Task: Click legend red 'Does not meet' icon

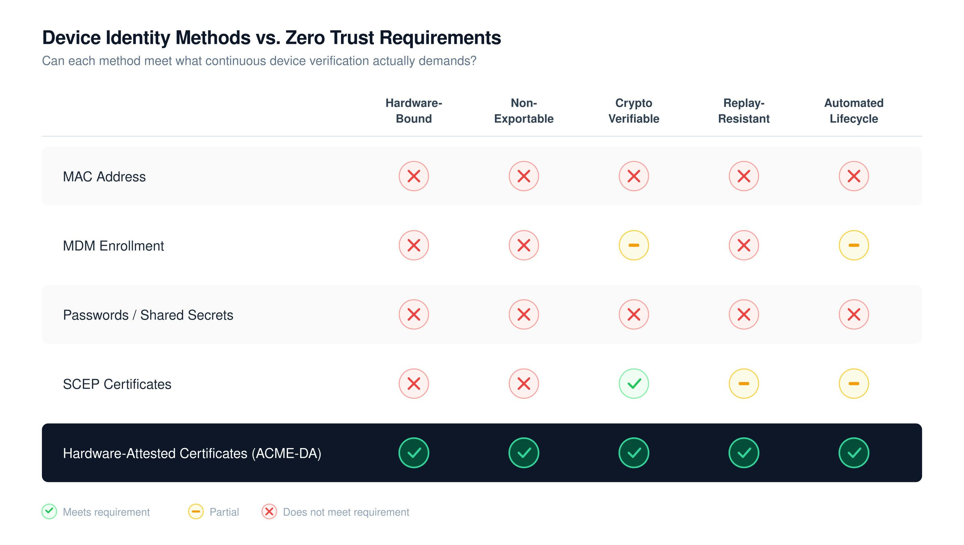Action: click(x=269, y=511)
